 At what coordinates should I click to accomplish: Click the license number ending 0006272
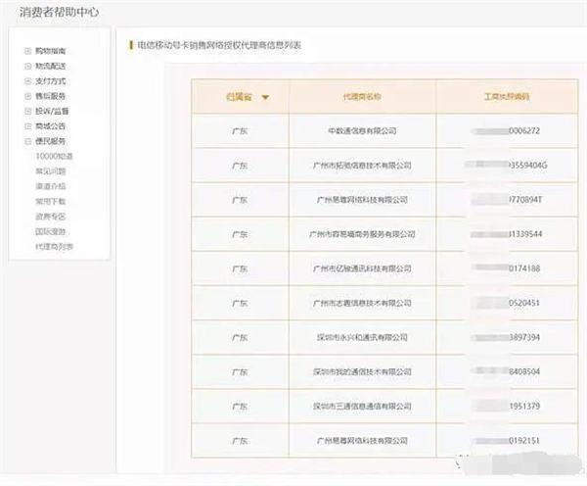[x=506, y=131]
